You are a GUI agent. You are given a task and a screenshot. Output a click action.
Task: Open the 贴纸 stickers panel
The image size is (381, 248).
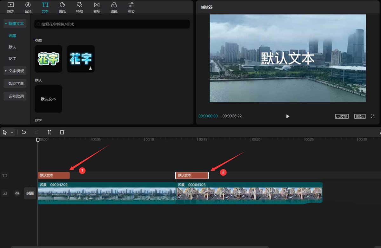(x=62, y=7)
